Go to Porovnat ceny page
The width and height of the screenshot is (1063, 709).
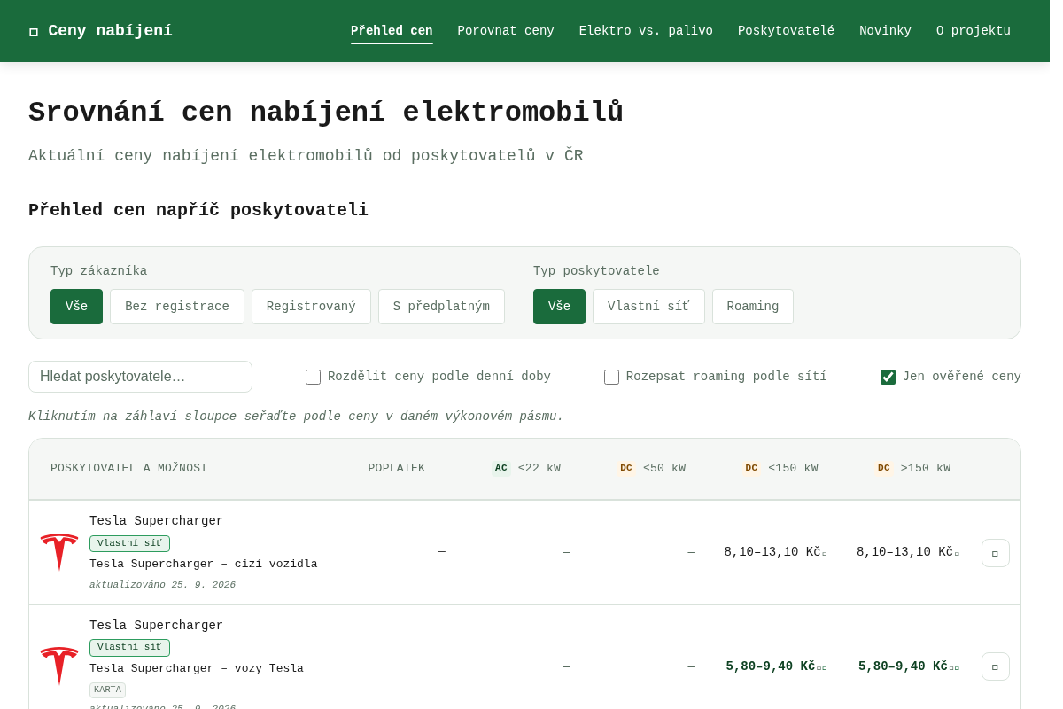[506, 31]
